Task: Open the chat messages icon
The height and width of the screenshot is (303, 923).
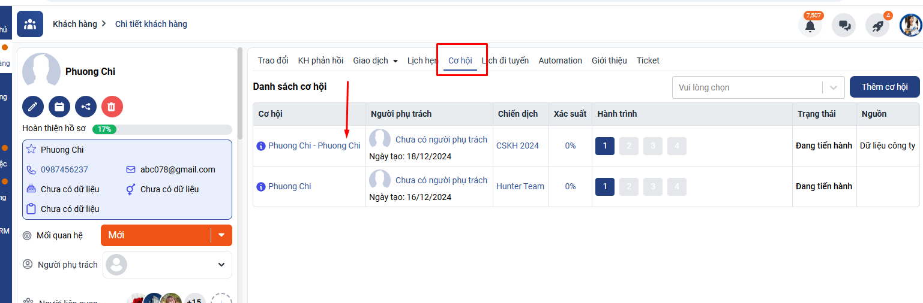Action: (844, 26)
